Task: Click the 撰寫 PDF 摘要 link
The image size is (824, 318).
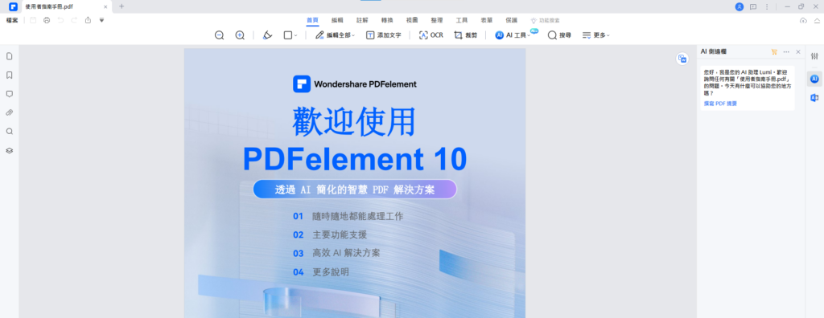Action: click(x=720, y=104)
